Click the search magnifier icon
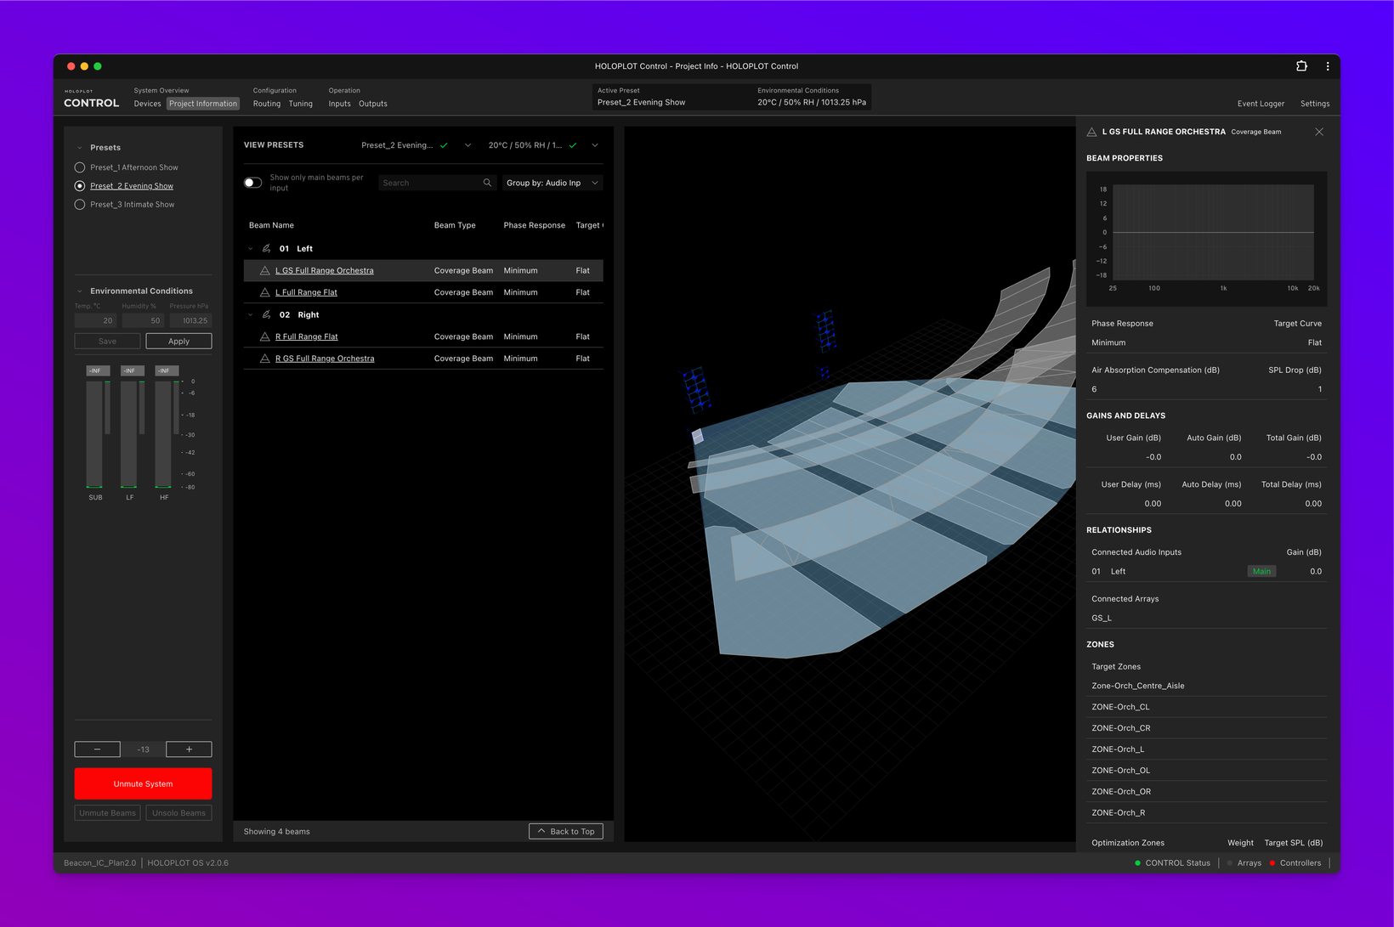This screenshot has width=1394, height=927. [x=487, y=183]
